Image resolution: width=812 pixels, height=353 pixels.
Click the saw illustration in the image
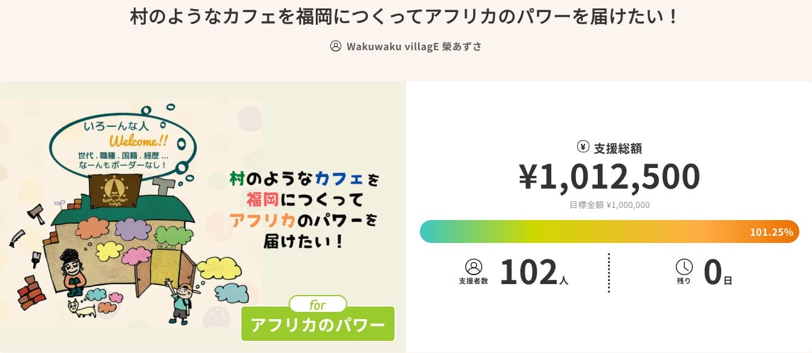tap(18, 237)
